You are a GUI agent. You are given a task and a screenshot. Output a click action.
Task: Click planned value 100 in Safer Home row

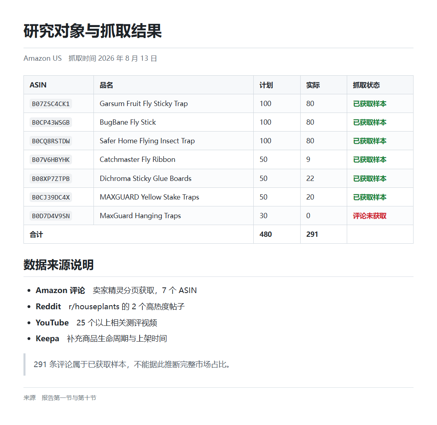coord(265,141)
